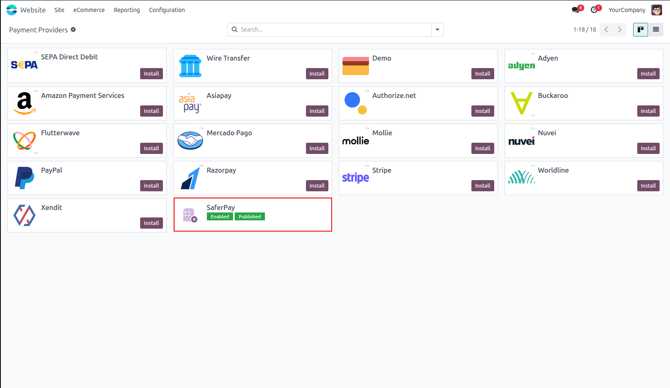
Task: Open the Mercado Pago card title
Action: click(x=229, y=133)
